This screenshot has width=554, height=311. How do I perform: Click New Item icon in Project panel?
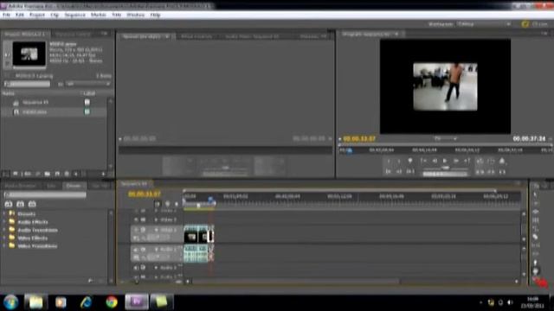(x=57, y=174)
